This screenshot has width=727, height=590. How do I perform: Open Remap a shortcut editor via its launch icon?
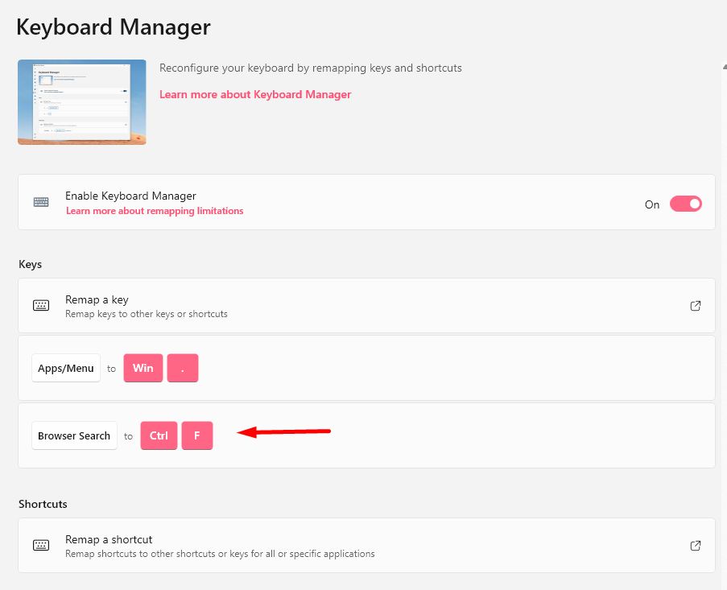click(x=695, y=545)
